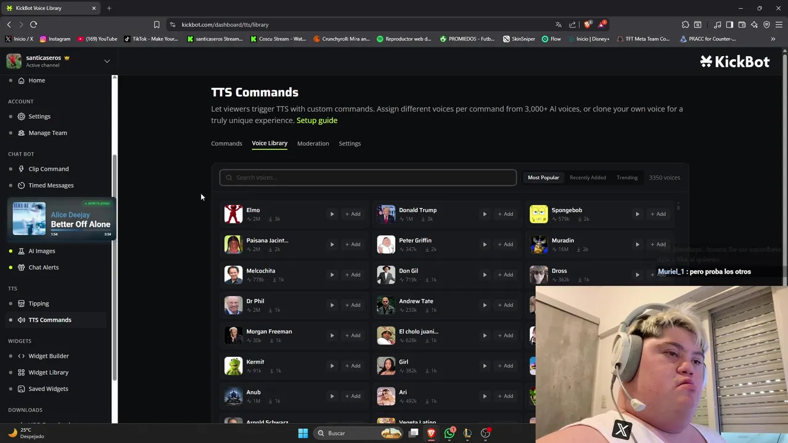Open WhatsApp from the taskbar

coord(449,433)
